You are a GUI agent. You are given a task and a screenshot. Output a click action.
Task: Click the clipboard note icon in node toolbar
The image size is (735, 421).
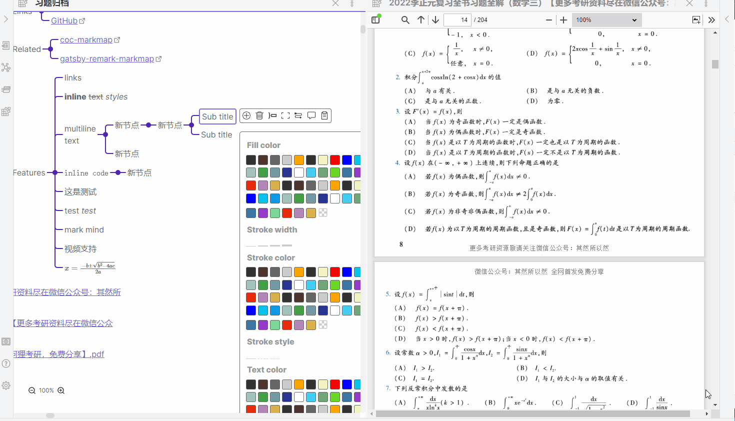324,115
